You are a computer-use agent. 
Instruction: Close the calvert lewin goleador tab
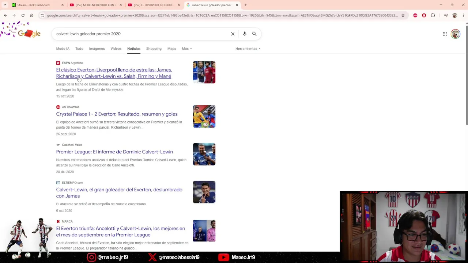237,5
